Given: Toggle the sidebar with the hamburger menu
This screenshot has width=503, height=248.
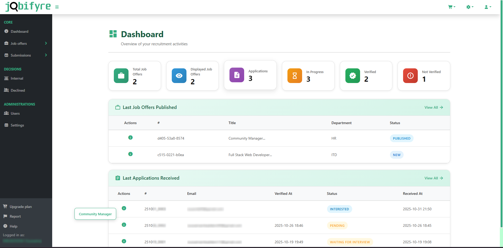Looking at the screenshot, I should [x=57, y=7].
